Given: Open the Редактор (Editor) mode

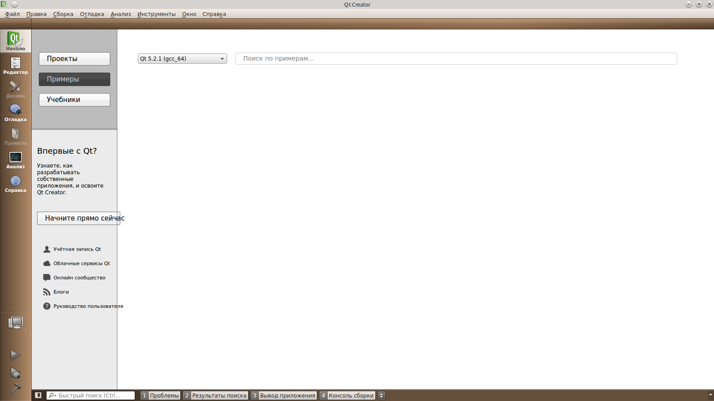Looking at the screenshot, I should [x=16, y=65].
